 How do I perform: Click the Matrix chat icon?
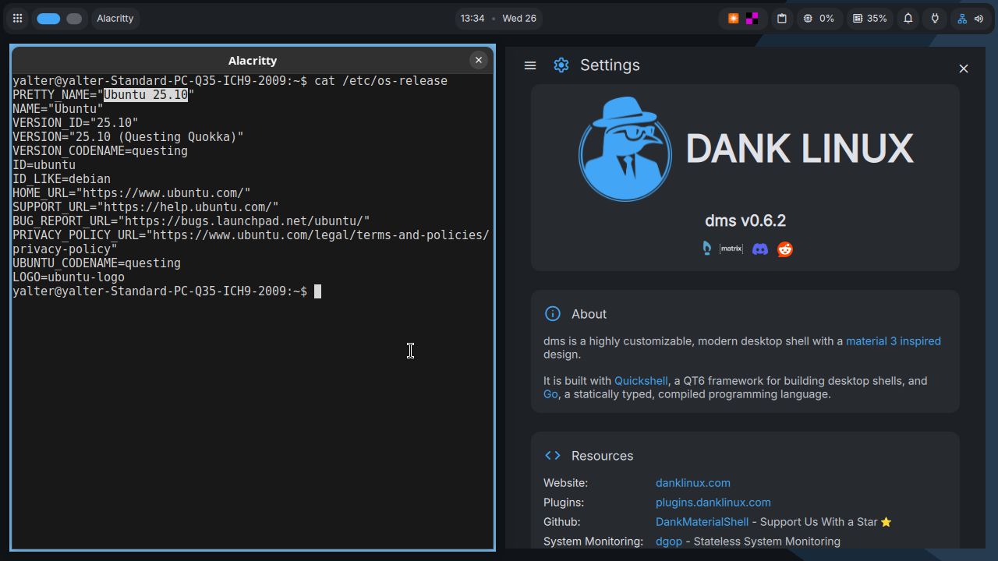pos(731,249)
